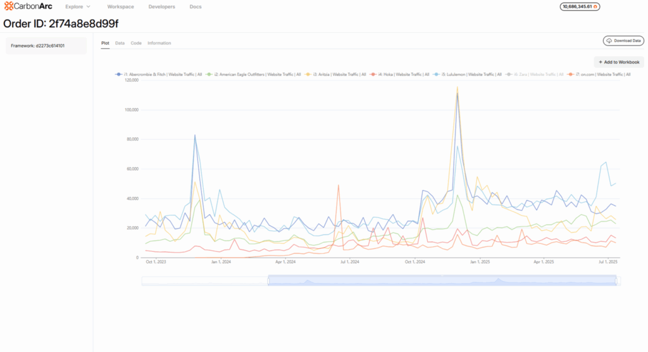Click the grey Zara legend marker
The width and height of the screenshot is (648, 352).
click(509, 75)
